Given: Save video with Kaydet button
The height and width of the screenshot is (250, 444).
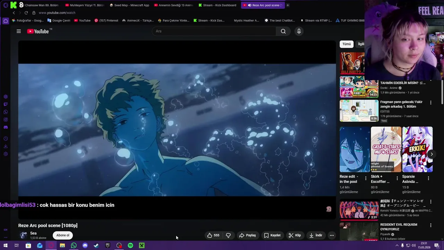Looking at the screenshot, I should click(272, 235).
